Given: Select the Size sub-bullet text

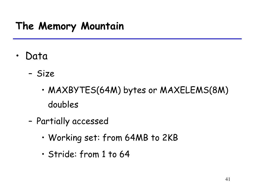Looking at the screenshot, I should point(46,73).
